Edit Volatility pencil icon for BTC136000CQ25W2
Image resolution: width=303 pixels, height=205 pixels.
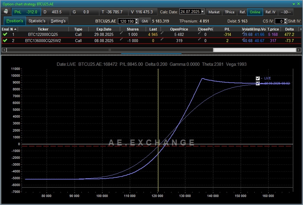243,39
